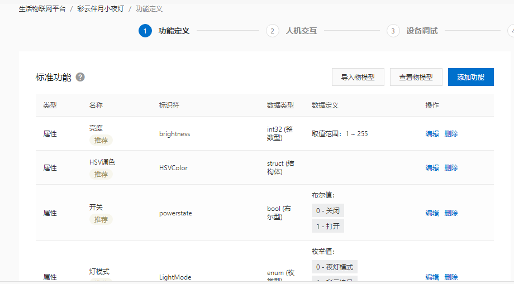514x284 pixels.
Task: Click step 1 circle for 功能定义
Action: (145, 31)
